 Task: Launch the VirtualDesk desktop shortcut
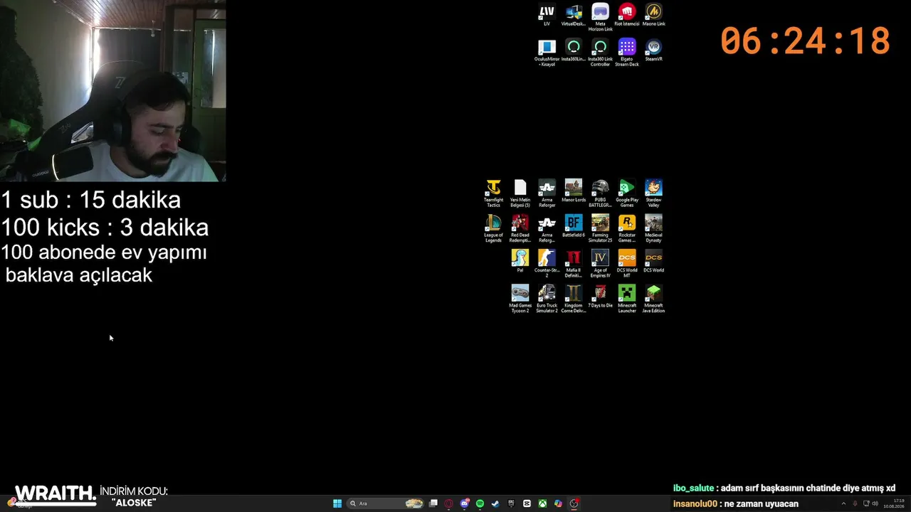pos(573,15)
